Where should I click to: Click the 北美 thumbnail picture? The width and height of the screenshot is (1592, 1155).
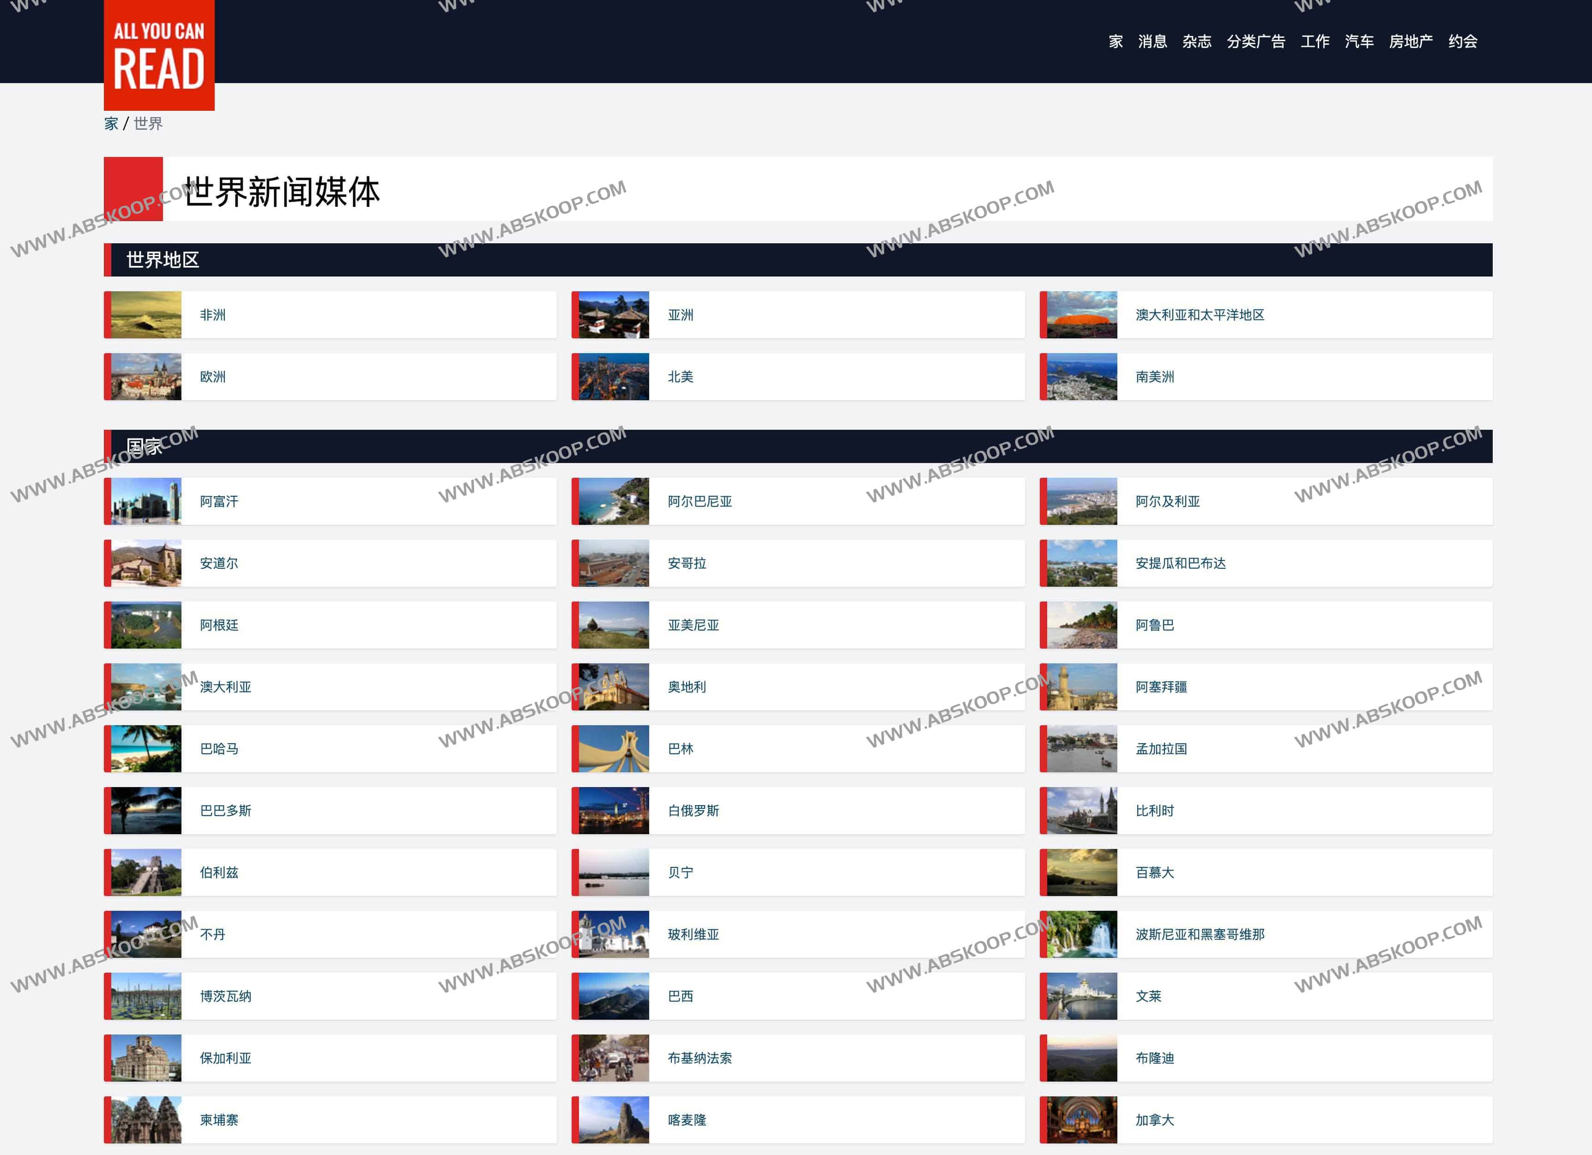tap(614, 377)
